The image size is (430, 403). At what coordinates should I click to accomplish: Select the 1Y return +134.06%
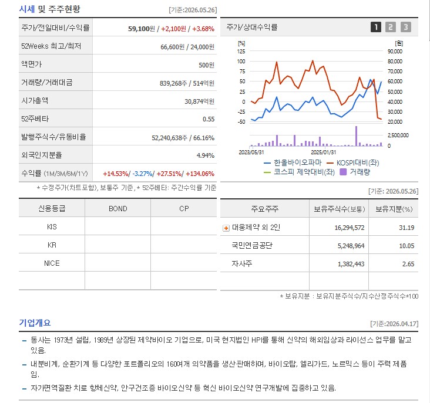click(x=200, y=174)
